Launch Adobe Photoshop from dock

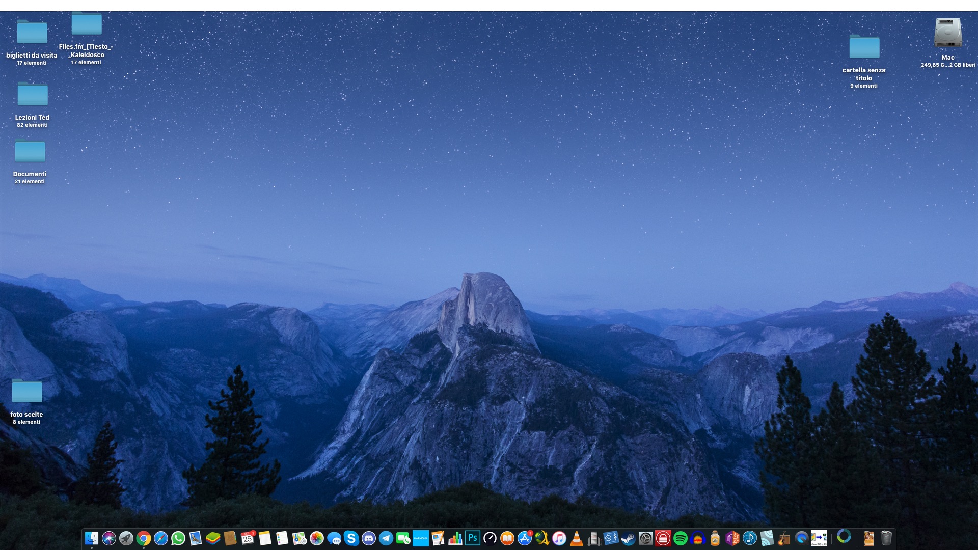point(473,538)
